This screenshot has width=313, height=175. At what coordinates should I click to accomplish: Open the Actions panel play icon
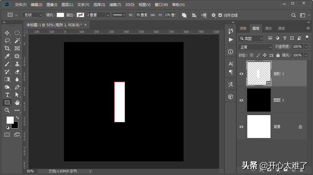pyautogui.click(x=231, y=40)
